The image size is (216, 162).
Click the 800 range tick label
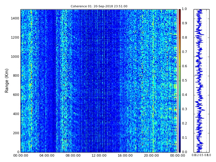(x=16, y=76)
